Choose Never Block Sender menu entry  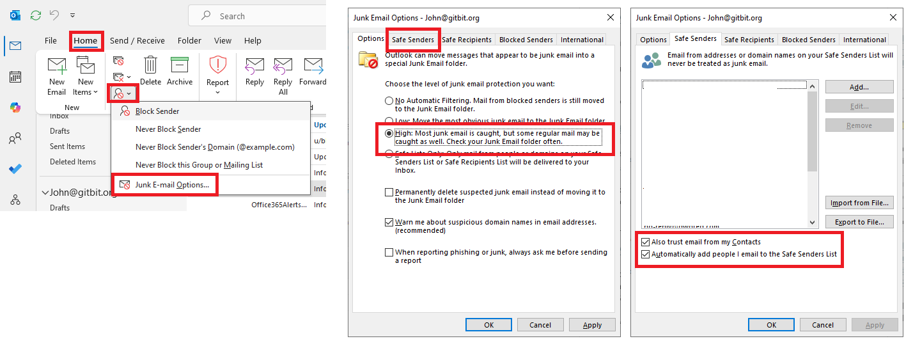tap(210, 129)
